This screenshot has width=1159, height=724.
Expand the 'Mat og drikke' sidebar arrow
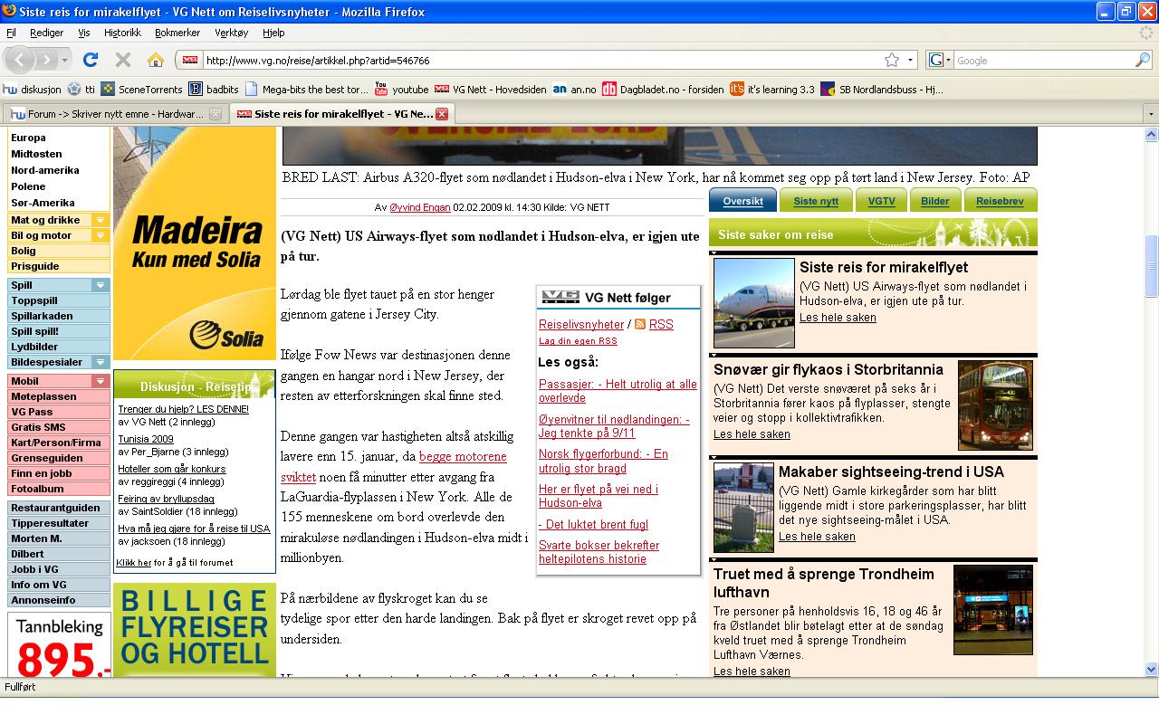point(101,220)
